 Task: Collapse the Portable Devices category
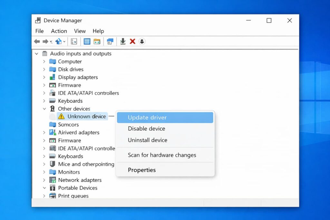point(44,188)
